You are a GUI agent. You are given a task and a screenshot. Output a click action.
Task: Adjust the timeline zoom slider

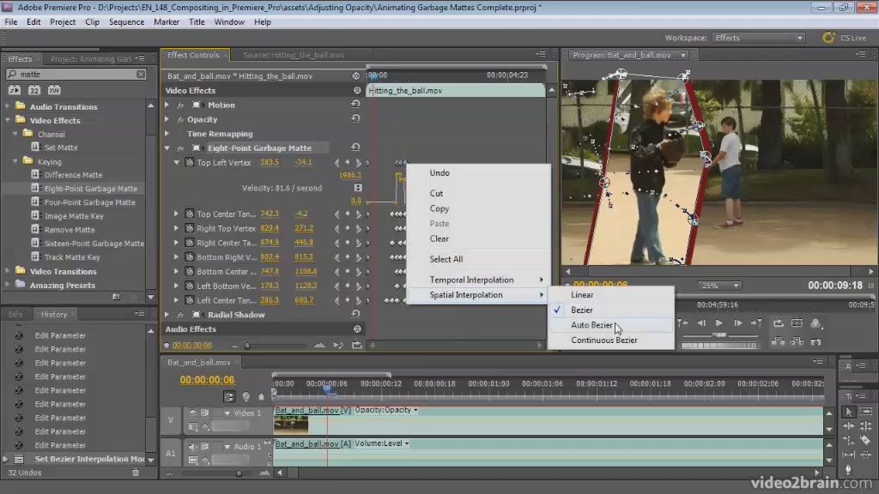pyautogui.click(x=239, y=473)
